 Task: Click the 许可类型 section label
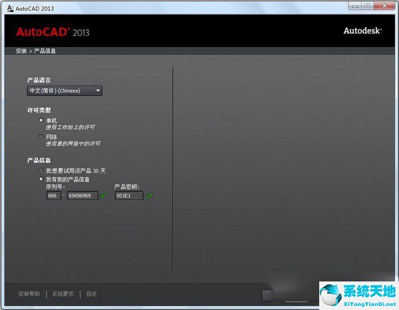[x=39, y=110]
